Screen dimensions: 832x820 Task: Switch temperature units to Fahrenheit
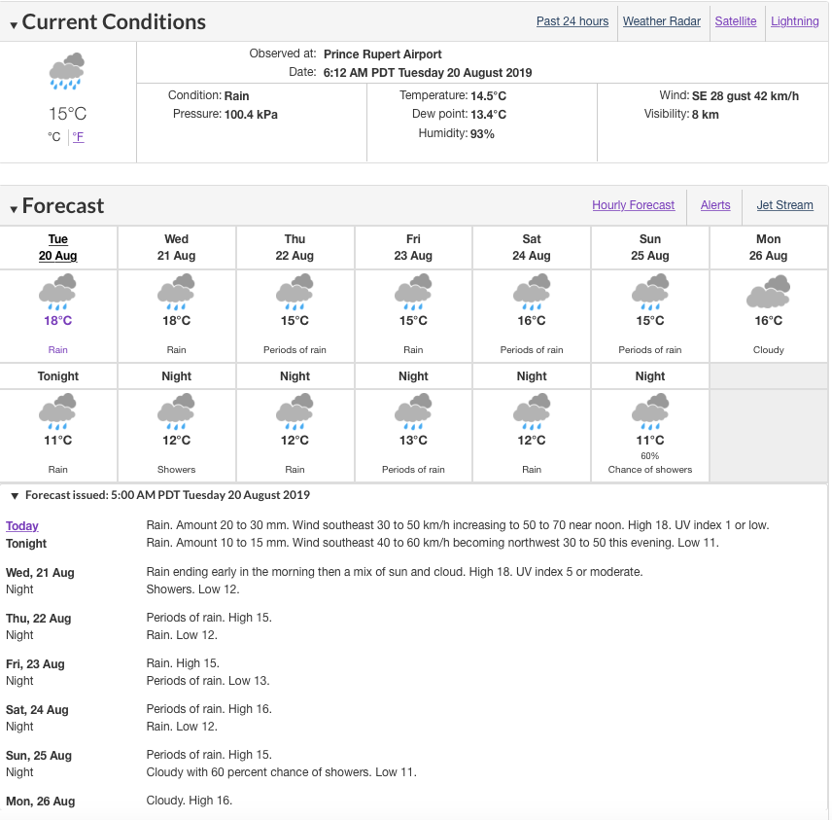click(78, 136)
